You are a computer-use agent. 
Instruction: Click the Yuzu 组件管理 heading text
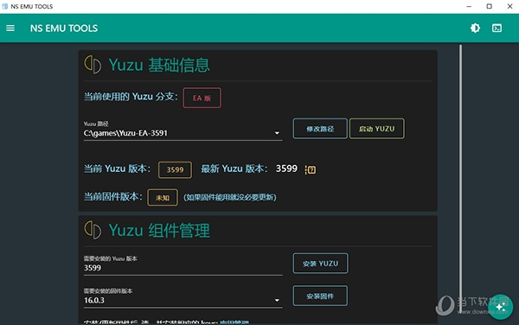point(159,230)
